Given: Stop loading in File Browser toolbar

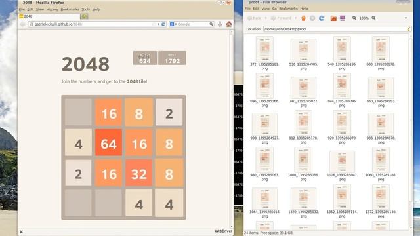Looking at the screenshot, I should pos(312,18).
